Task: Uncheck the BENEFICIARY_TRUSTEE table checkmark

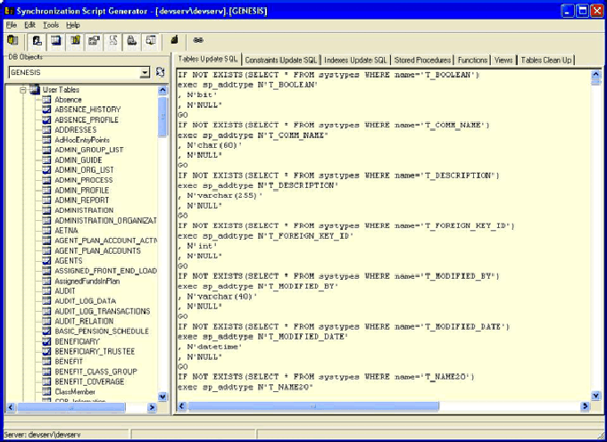Action: pyautogui.click(x=46, y=352)
